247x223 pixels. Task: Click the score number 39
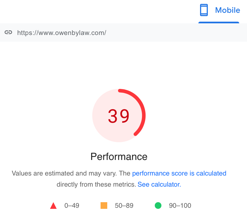119,116
